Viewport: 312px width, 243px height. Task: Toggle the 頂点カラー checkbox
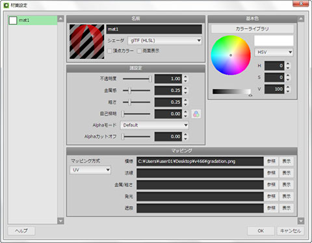(110, 51)
